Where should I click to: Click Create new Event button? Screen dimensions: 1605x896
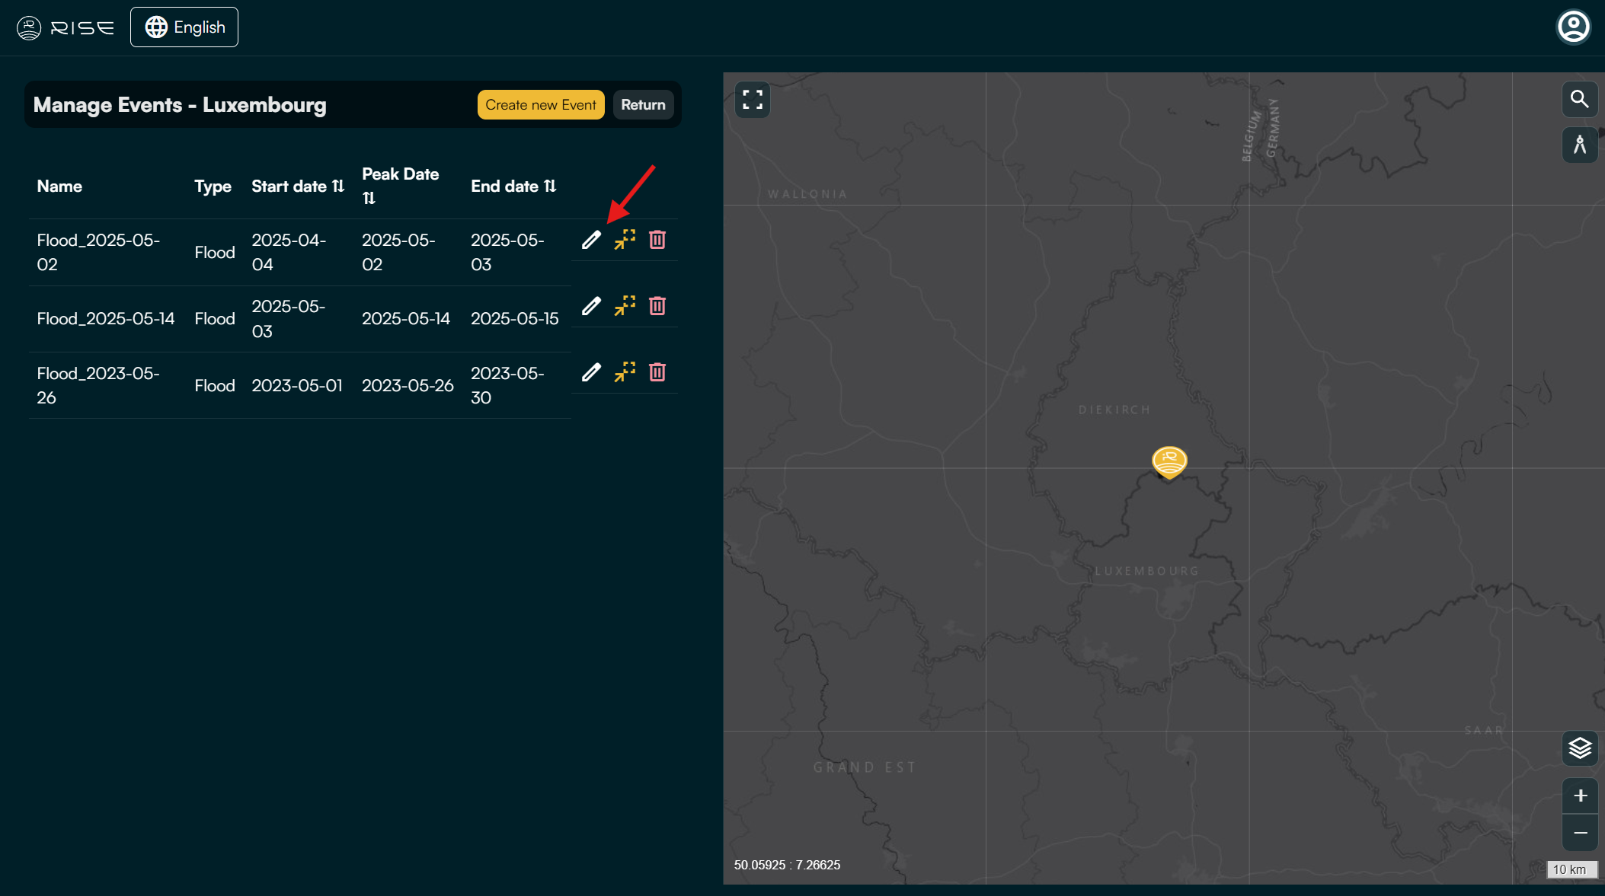[x=541, y=105]
